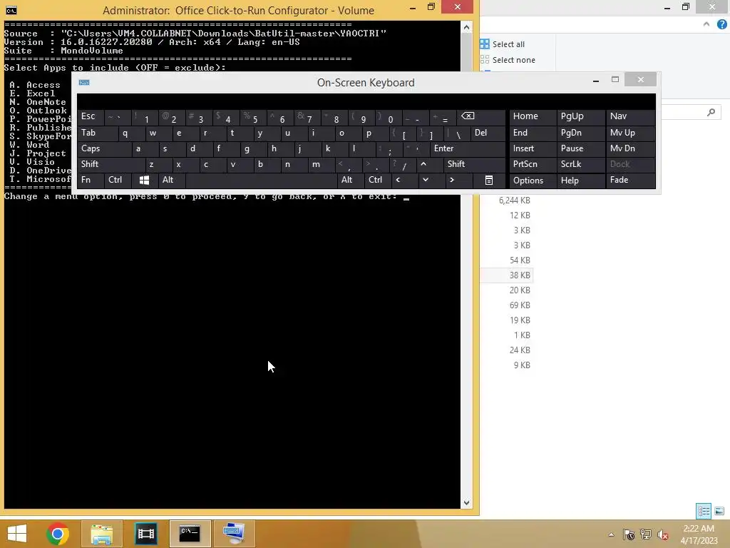Click the Home key on keyboard
The image size is (730, 548).
(532, 116)
